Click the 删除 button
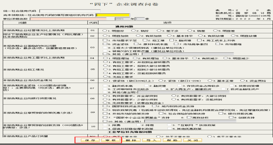273x145 pixels. click(x=131, y=140)
